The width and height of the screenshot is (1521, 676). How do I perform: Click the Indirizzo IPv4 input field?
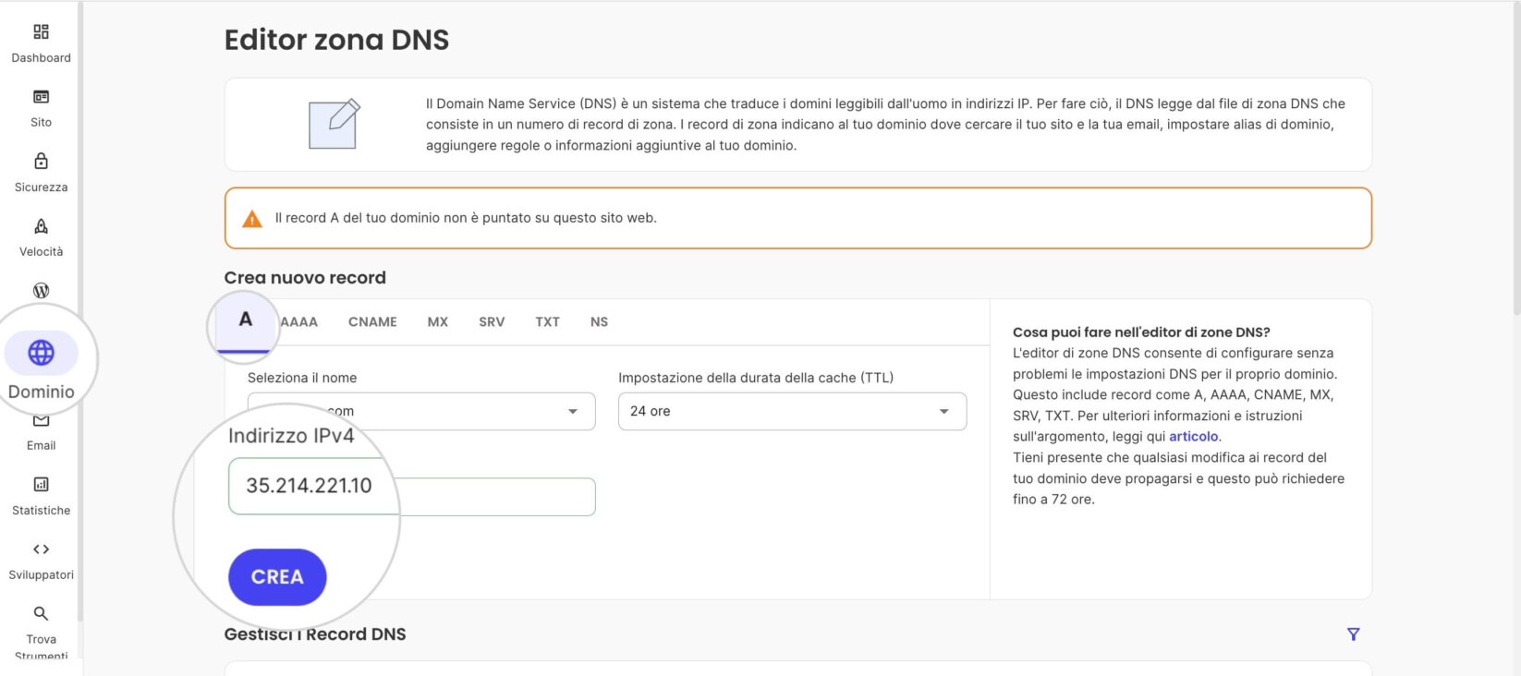point(412,487)
